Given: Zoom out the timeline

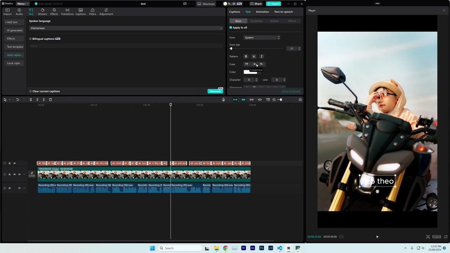Looking at the screenshot, I should click(274, 100).
